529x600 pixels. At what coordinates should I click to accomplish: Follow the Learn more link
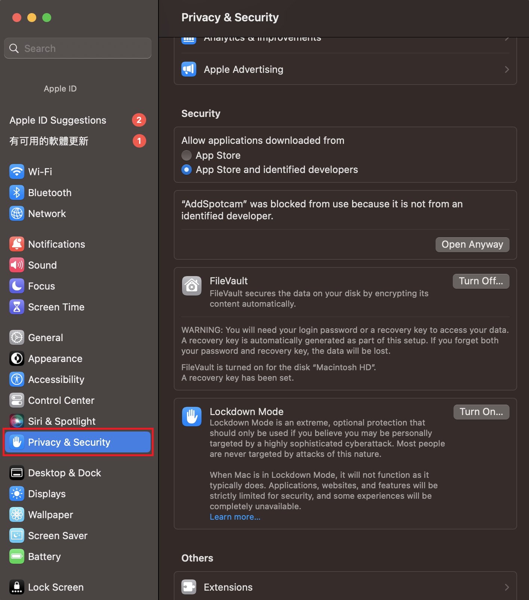[x=235, y=517]
